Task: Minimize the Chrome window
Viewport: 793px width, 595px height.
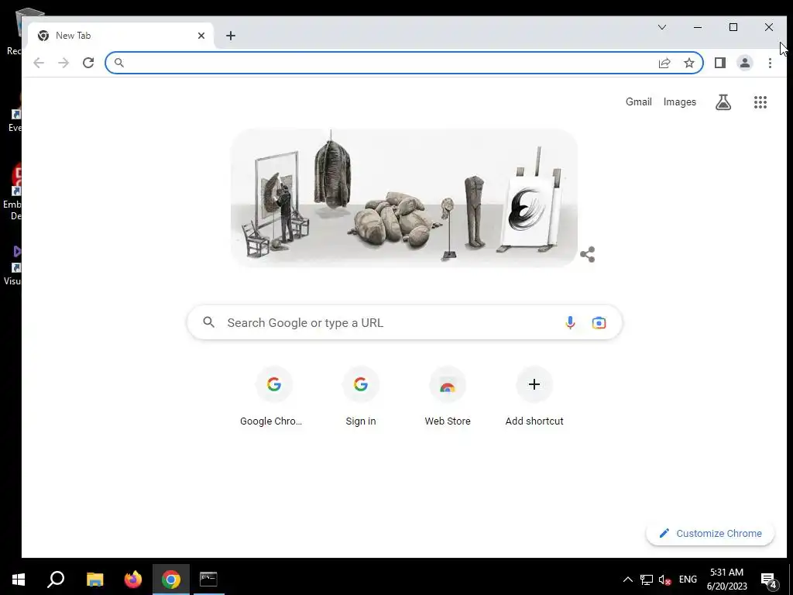Action: pyautogui.click(x=698, y=27)
